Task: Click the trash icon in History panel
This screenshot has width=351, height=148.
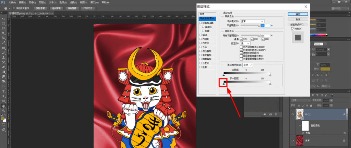Action: coord(276,114)
